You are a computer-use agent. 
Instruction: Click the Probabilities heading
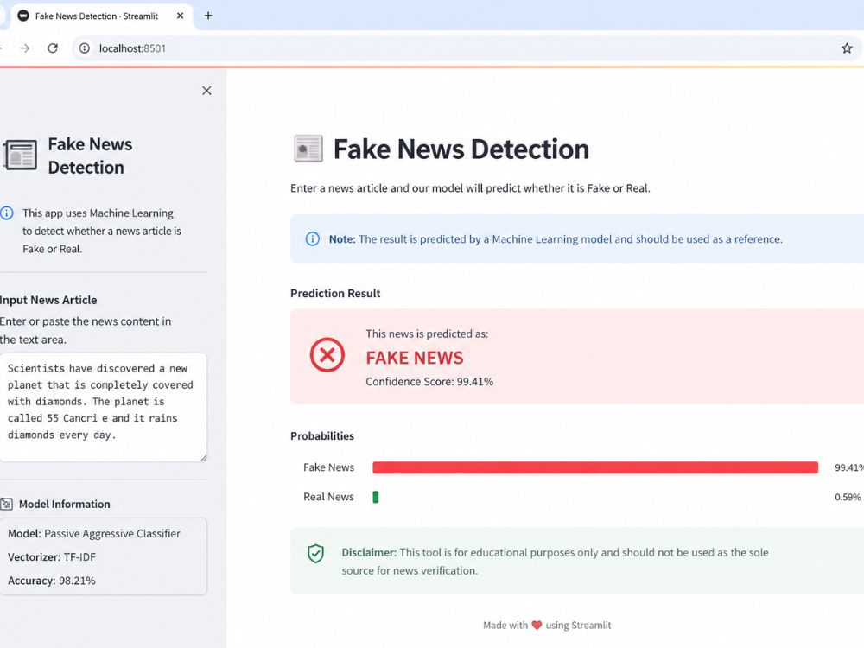click(322, 435)
